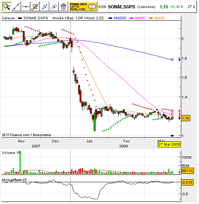The image size is (199, 204).
Task: Click the blue MA200 legend swatch
Action: [x=110, y=18]
